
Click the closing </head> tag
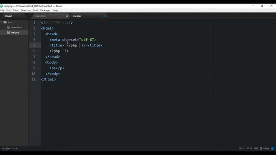point(53,57)
